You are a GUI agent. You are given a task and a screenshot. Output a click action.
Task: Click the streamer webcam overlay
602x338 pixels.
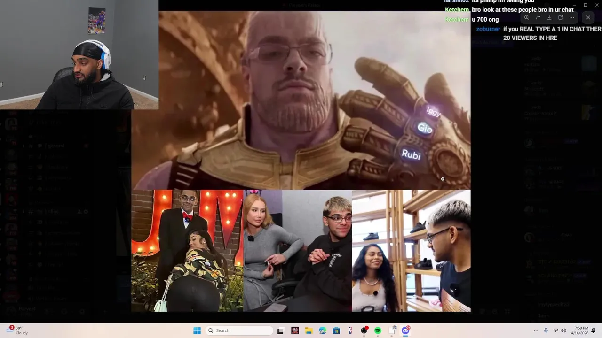pyautogui.click(x=79, y=54)
